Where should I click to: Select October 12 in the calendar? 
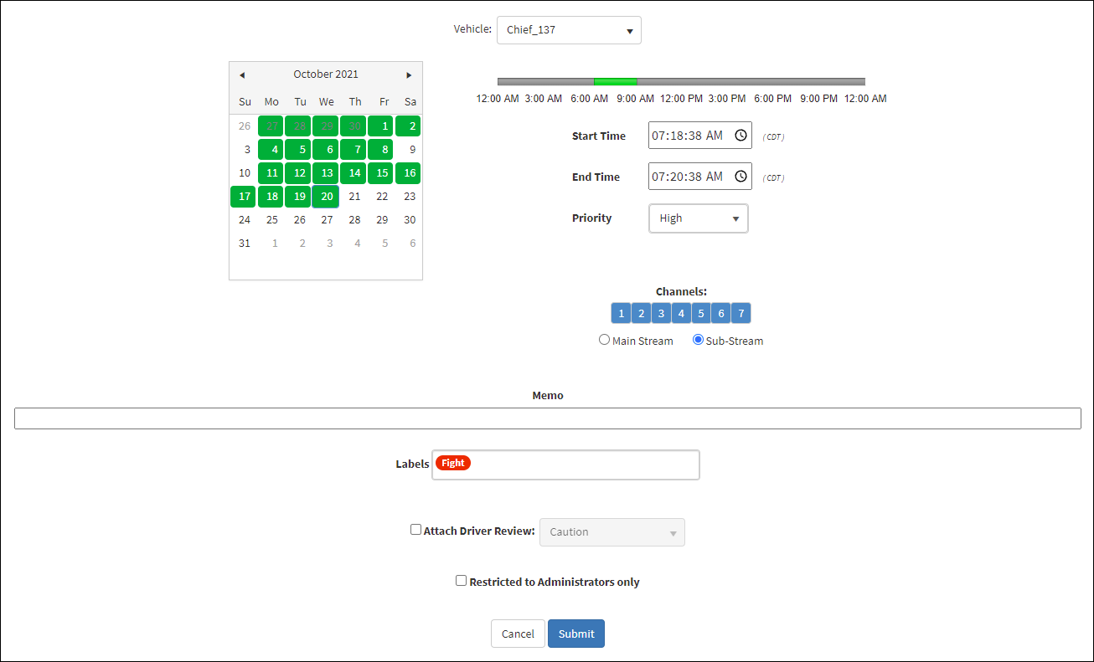coord(298,173)
